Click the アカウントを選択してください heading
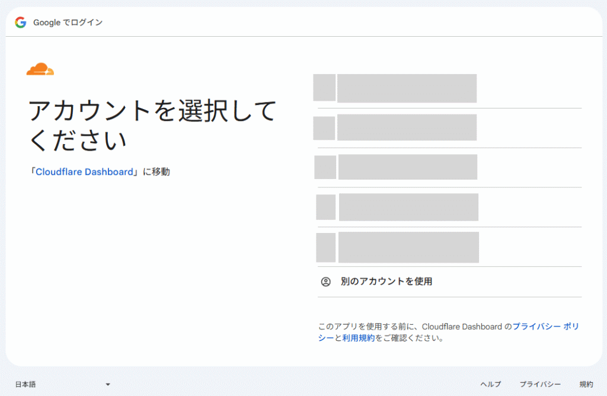Screen dimensions: 607x396 click(152, 125)
